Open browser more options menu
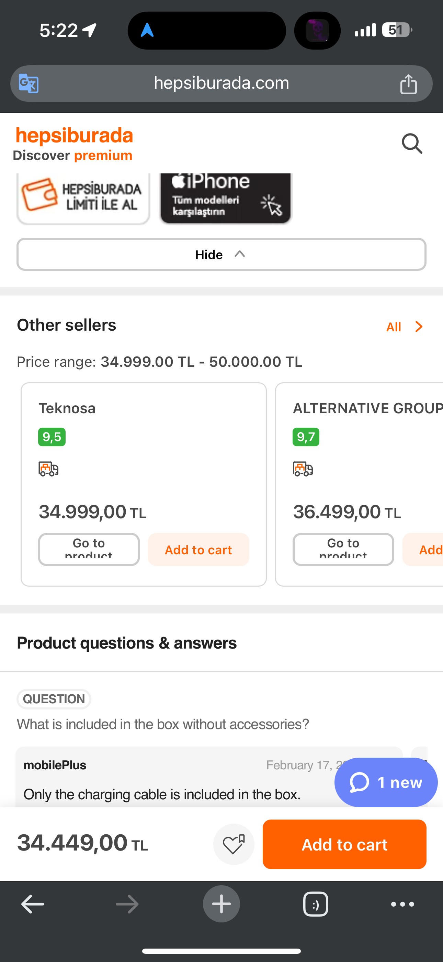 402,904
